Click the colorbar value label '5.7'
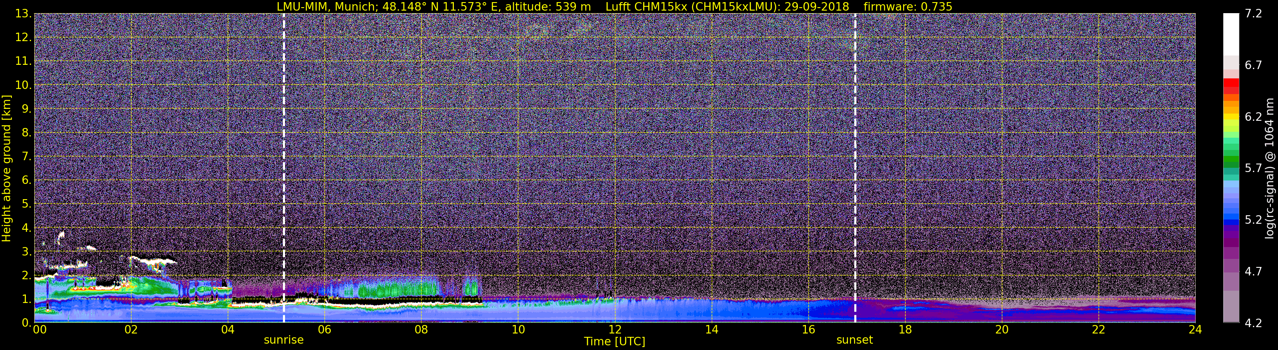The width and height of the screenshot is (1278, 350). click(x=1253, y=168)
